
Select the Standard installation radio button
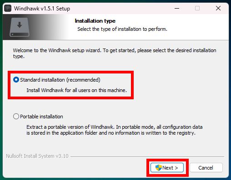click(16, 80)
